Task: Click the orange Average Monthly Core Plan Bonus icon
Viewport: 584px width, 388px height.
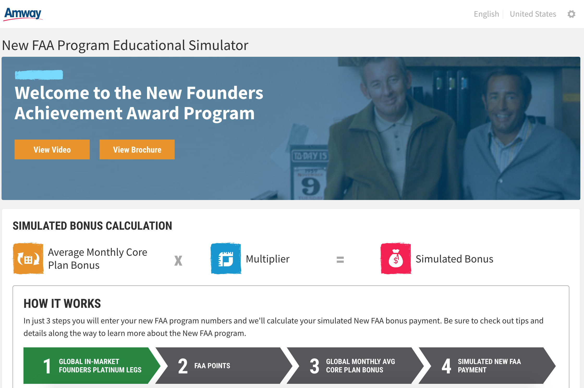Action: click(x=28, y=259)
